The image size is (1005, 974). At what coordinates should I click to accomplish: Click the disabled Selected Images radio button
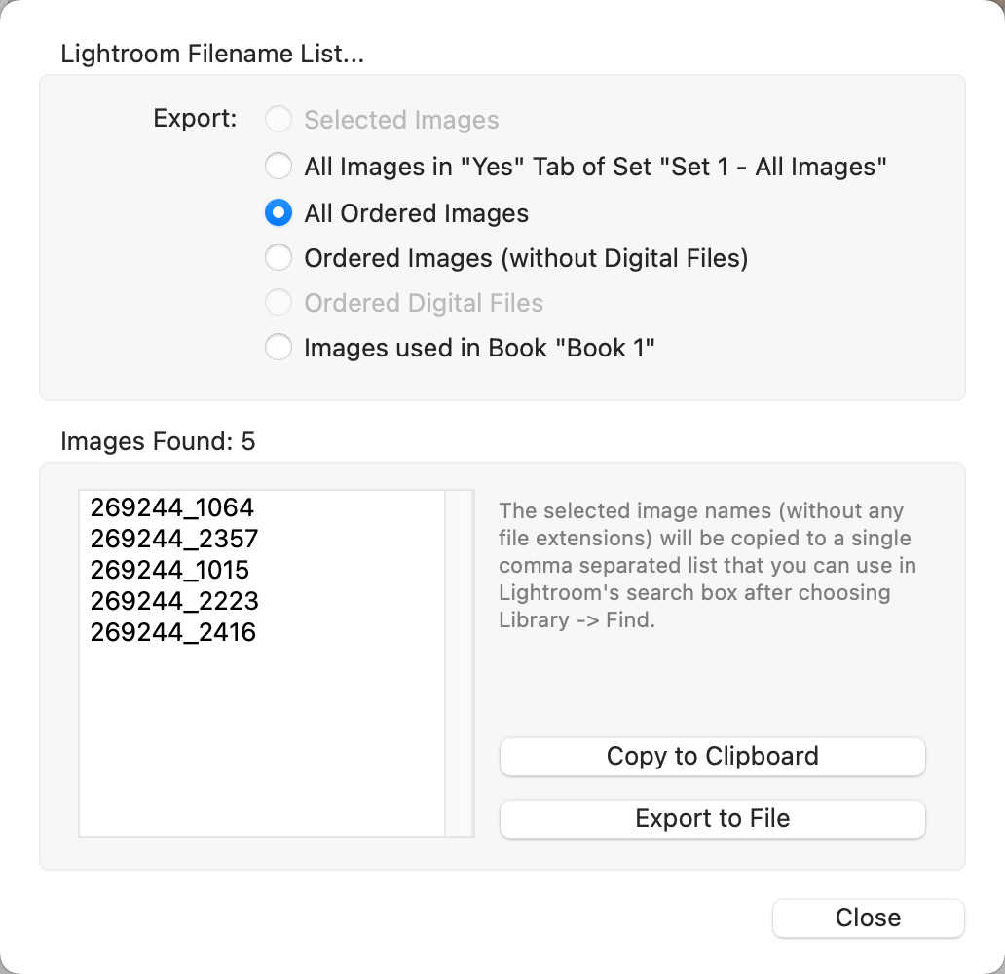pos(279,120)
